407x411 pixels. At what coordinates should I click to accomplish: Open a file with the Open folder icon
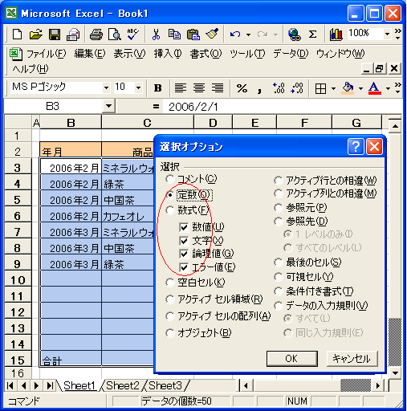[x=36, y=35]
